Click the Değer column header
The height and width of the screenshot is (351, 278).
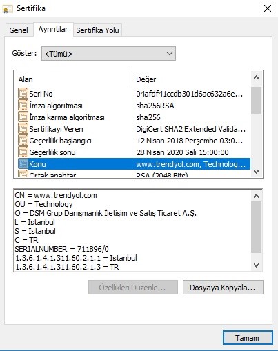pyautogui.click(x=191, y=79)
